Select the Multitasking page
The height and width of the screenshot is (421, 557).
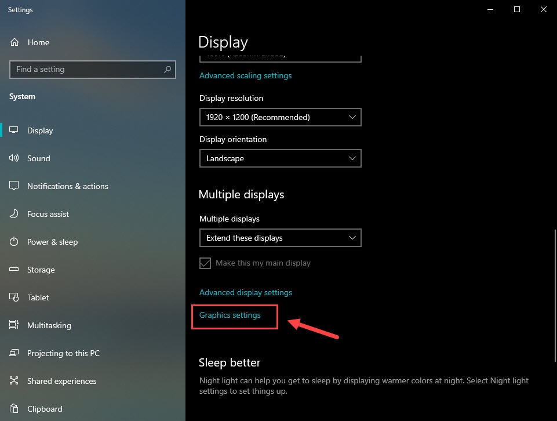pos(49,325)
